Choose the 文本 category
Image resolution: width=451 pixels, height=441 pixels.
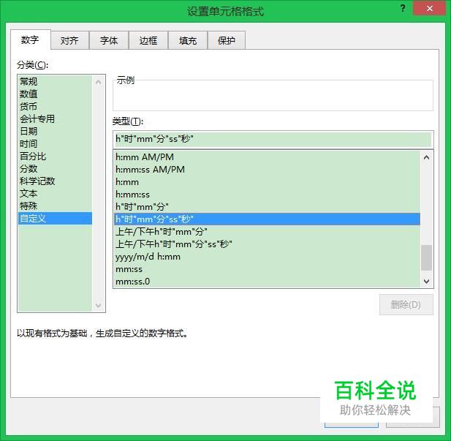tap(55, 194)
